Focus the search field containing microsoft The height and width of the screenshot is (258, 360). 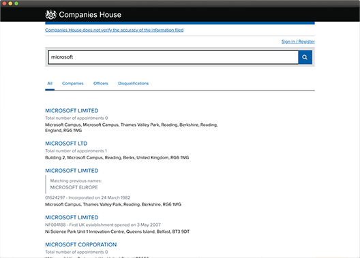point(173,57)
